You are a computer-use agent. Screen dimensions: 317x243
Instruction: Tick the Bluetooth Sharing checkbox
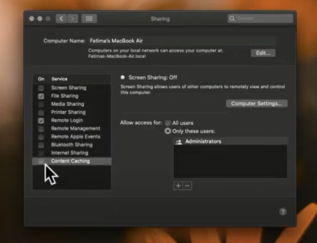point(41,145)
